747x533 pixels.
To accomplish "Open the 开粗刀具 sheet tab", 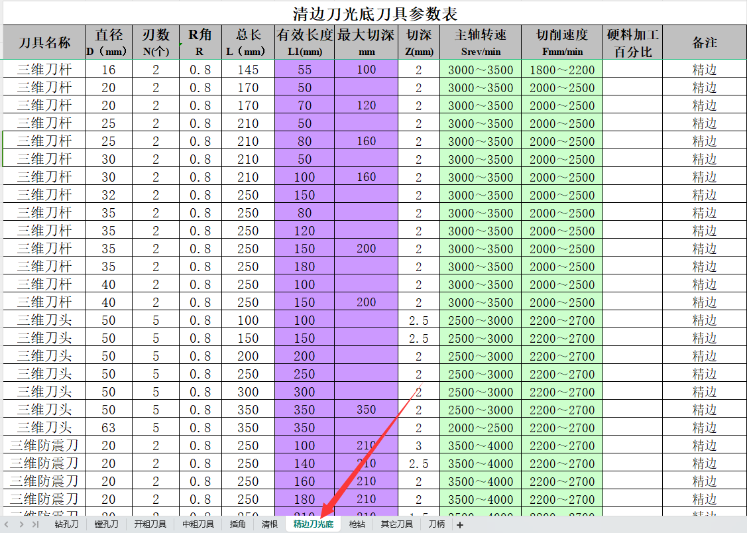I will click(x=150, y=524).
